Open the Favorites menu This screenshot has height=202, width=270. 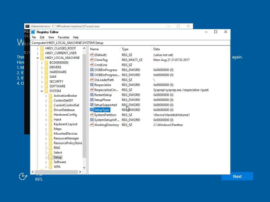64,37
